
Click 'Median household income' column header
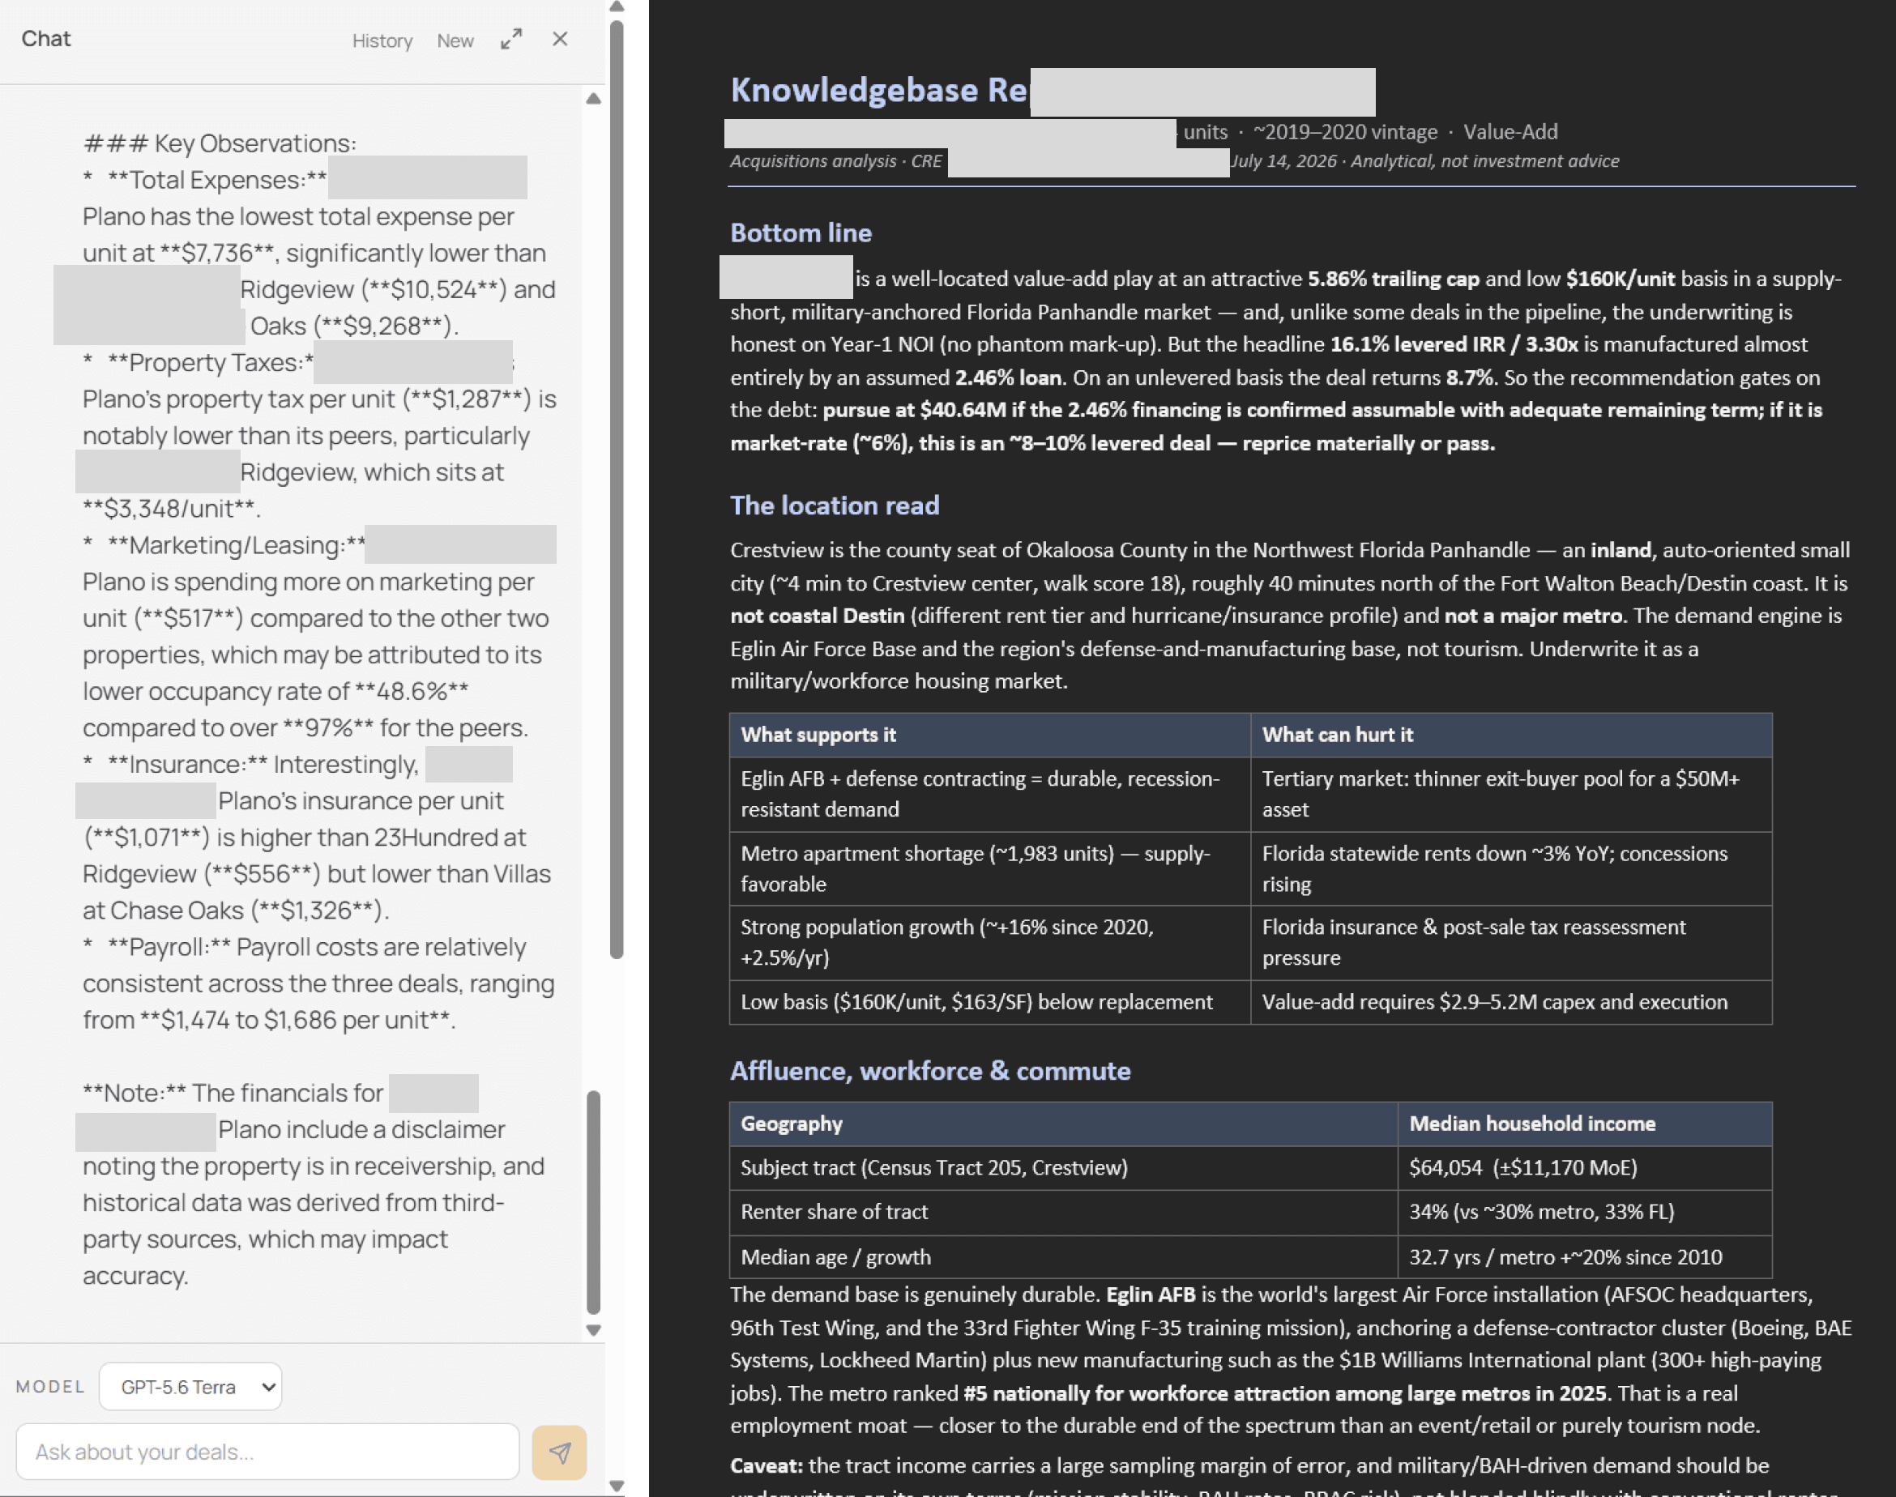tap(1585, 1124)
